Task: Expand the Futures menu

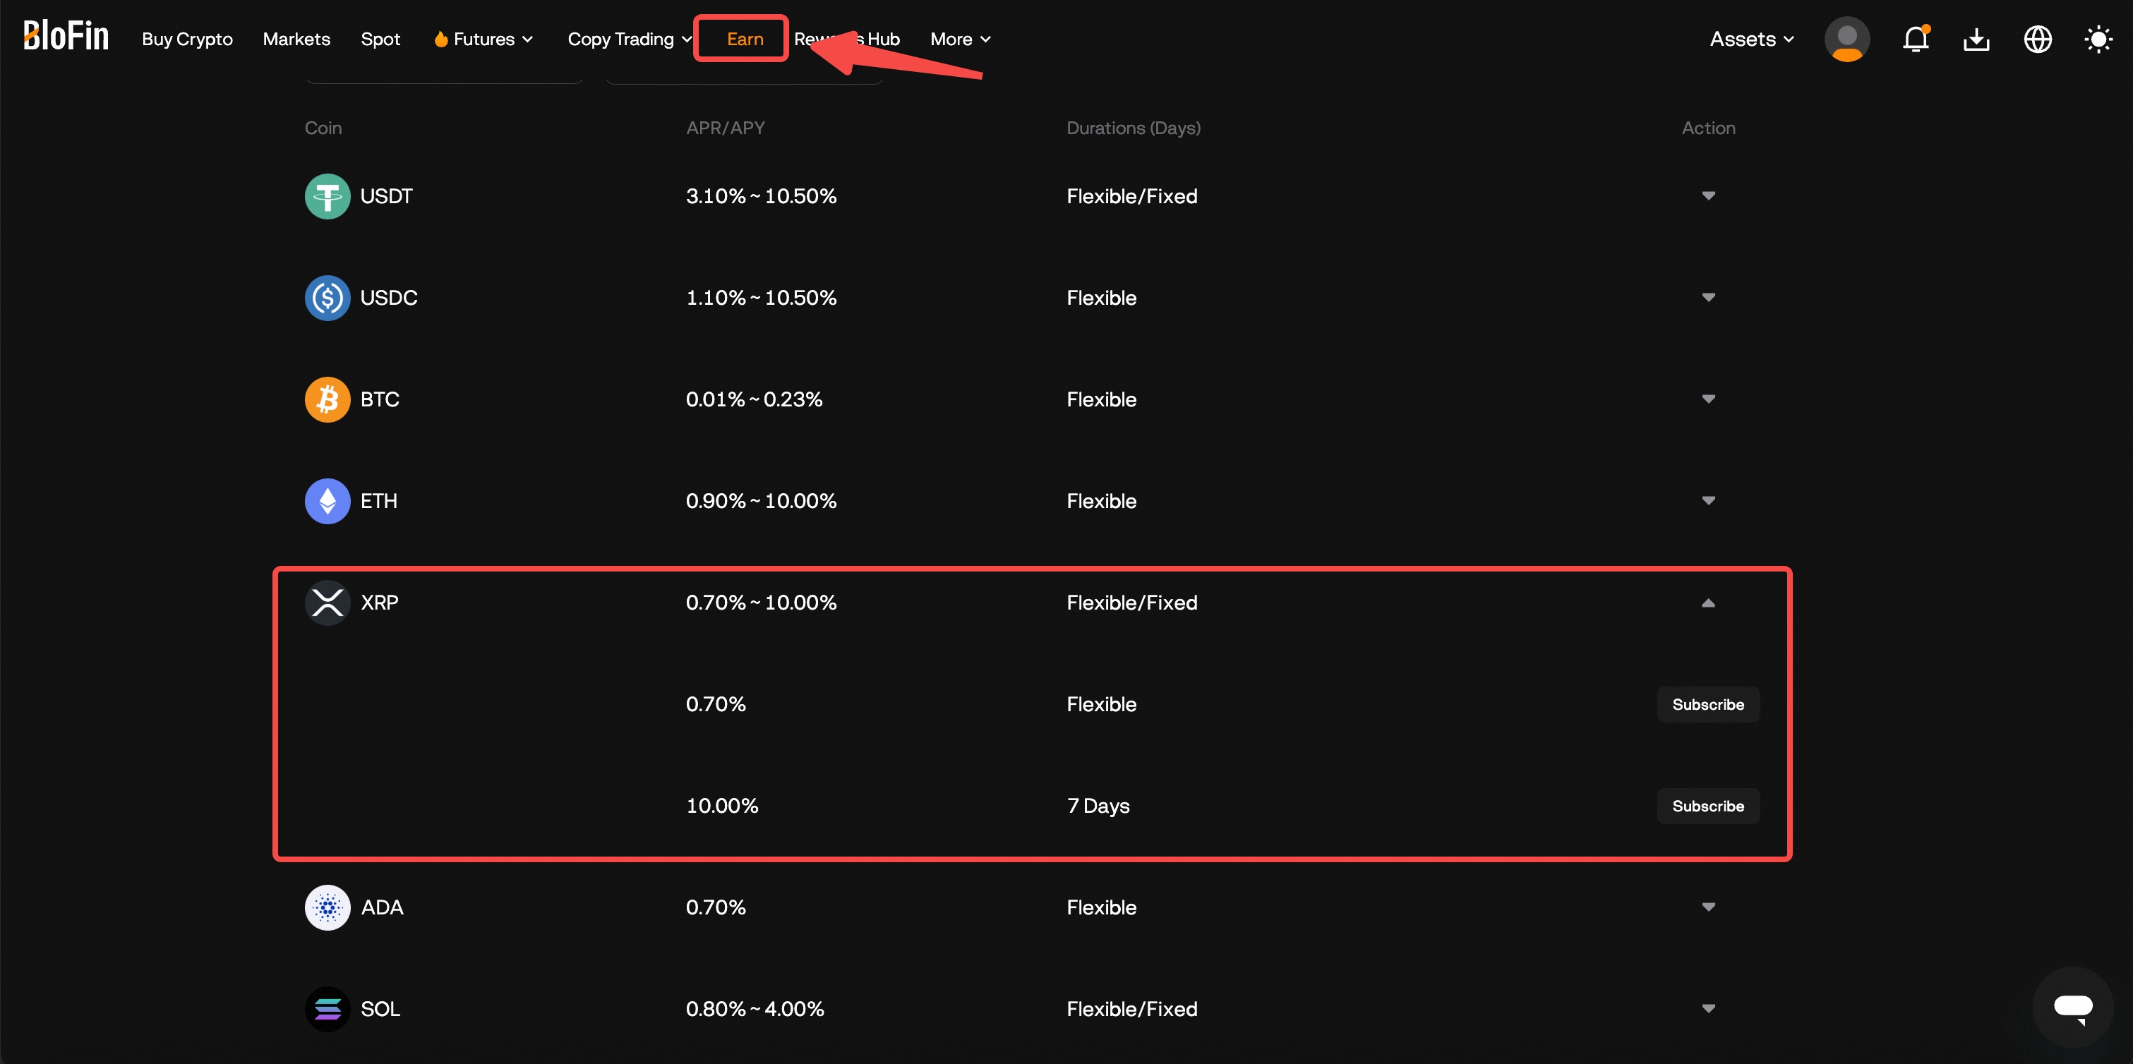Action: tap(483, 39)
